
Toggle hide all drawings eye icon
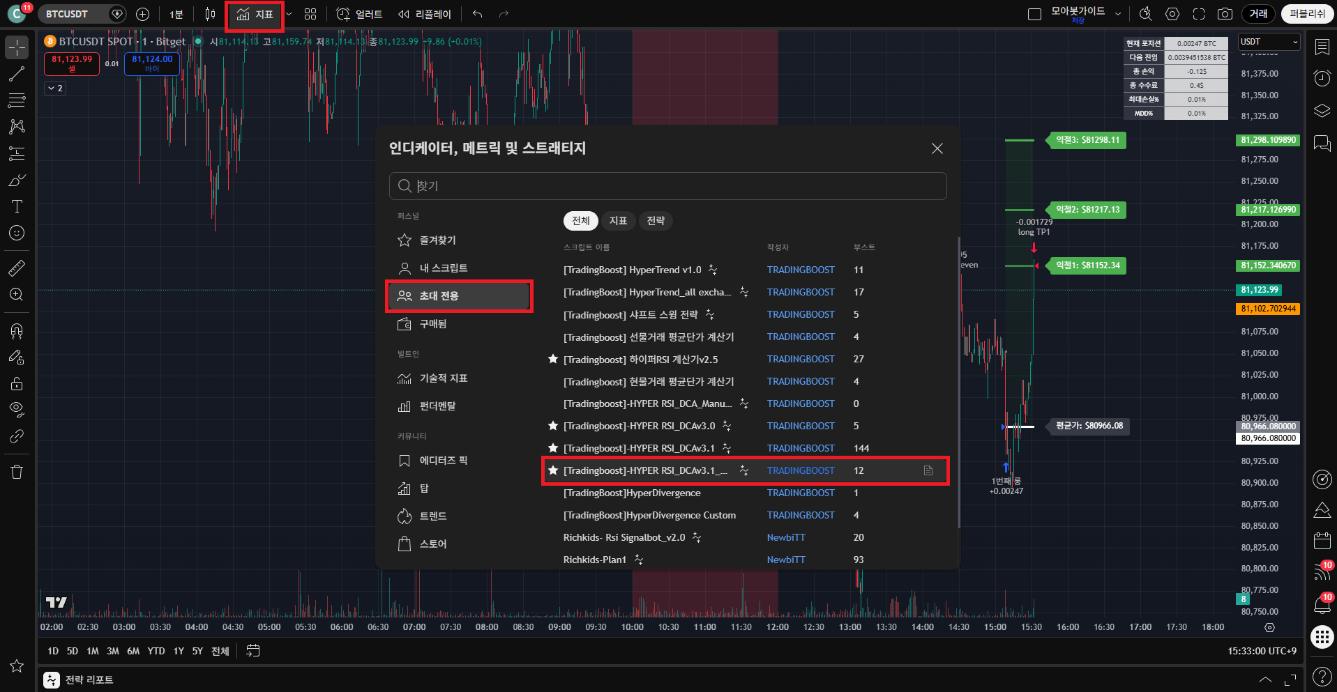click(x=17, y=410)
